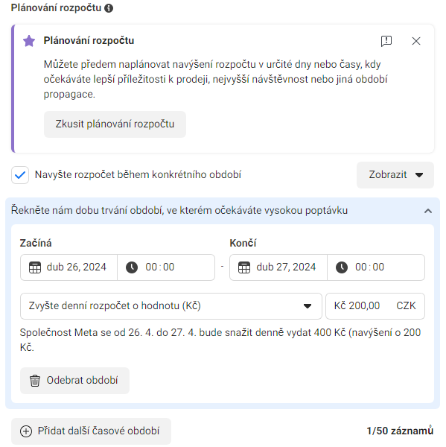The image size is (446, 447).
Task: Dismiss the Plánování rozpočtu tip card
Action: (x=416, y=41)
